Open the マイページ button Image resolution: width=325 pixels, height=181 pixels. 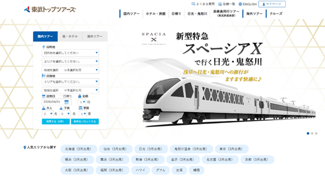pyautogui.click(x=272, y=4)
